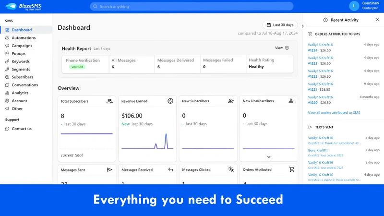Click the Analytics bar chart icon
This screenshot has height=216, width=384.
(7, 93)
